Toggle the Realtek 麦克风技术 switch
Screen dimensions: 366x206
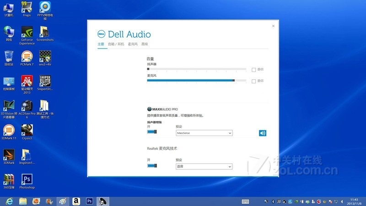tap(152, 166)
